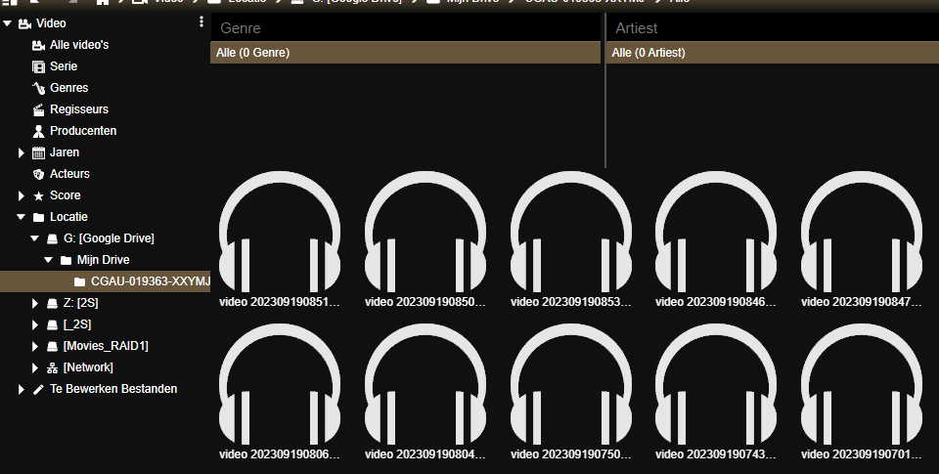This screenshot has width=939, height=474.
Task: Select [Movies_RAID1] in the tree
Action: [106, 346]
